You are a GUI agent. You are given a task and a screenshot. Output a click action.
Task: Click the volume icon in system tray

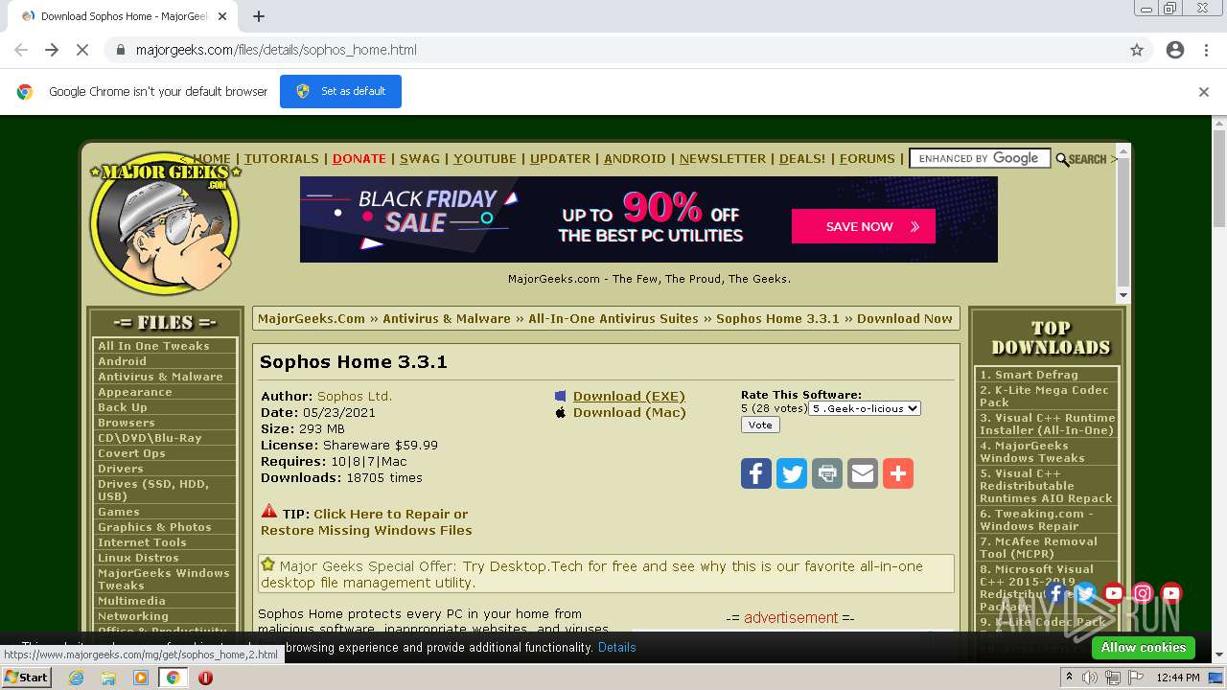[x=1091, y=678]
